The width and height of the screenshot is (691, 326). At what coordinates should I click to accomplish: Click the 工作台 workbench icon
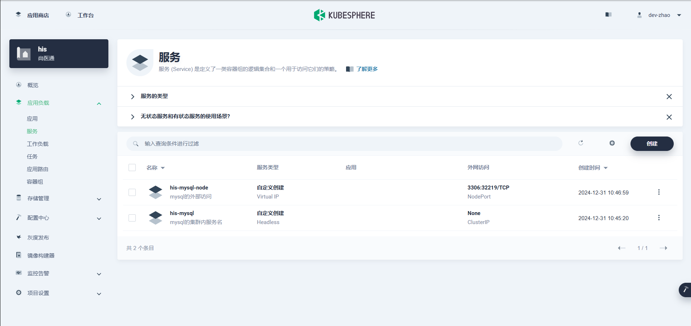pos(68,14)
